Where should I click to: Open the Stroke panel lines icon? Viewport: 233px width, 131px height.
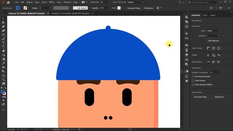187,59
